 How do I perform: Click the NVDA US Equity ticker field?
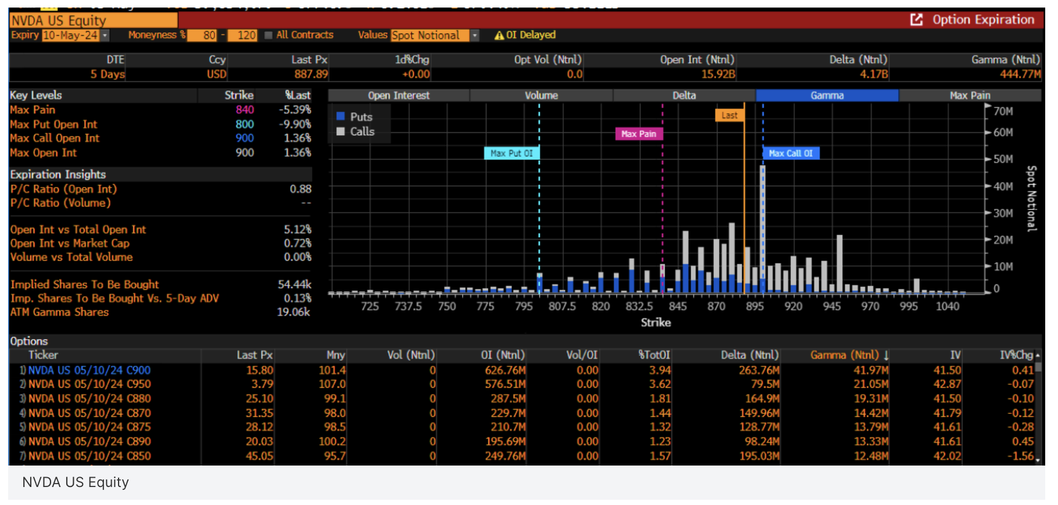(x=94, y=21)
